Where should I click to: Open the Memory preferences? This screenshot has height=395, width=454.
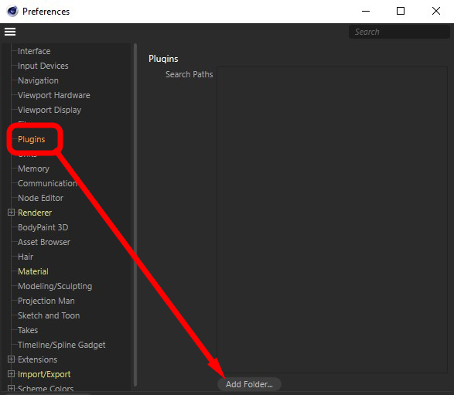pos(33,169)
